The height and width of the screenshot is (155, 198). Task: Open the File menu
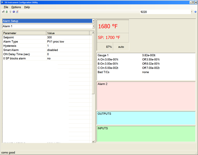tap(6, 7)
